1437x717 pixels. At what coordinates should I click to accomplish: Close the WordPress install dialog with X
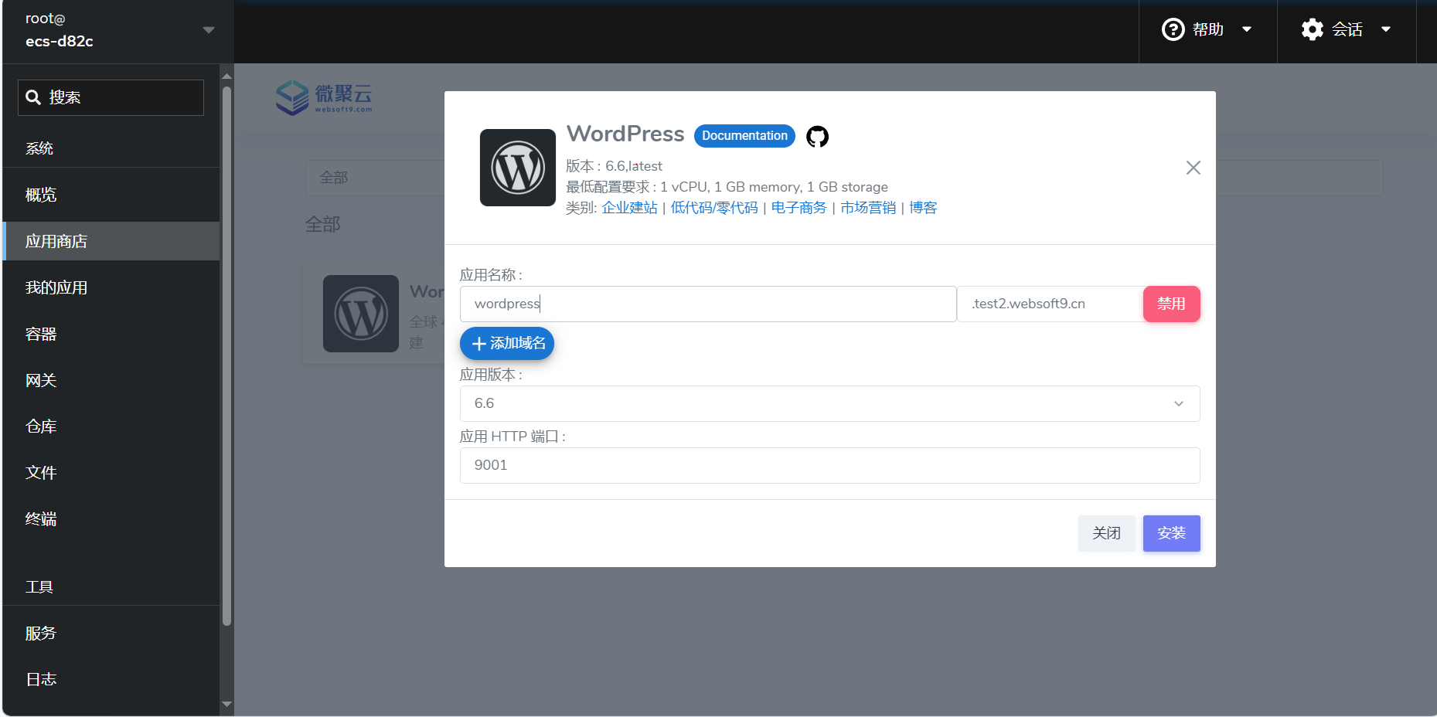click(x=1194, y=168)
